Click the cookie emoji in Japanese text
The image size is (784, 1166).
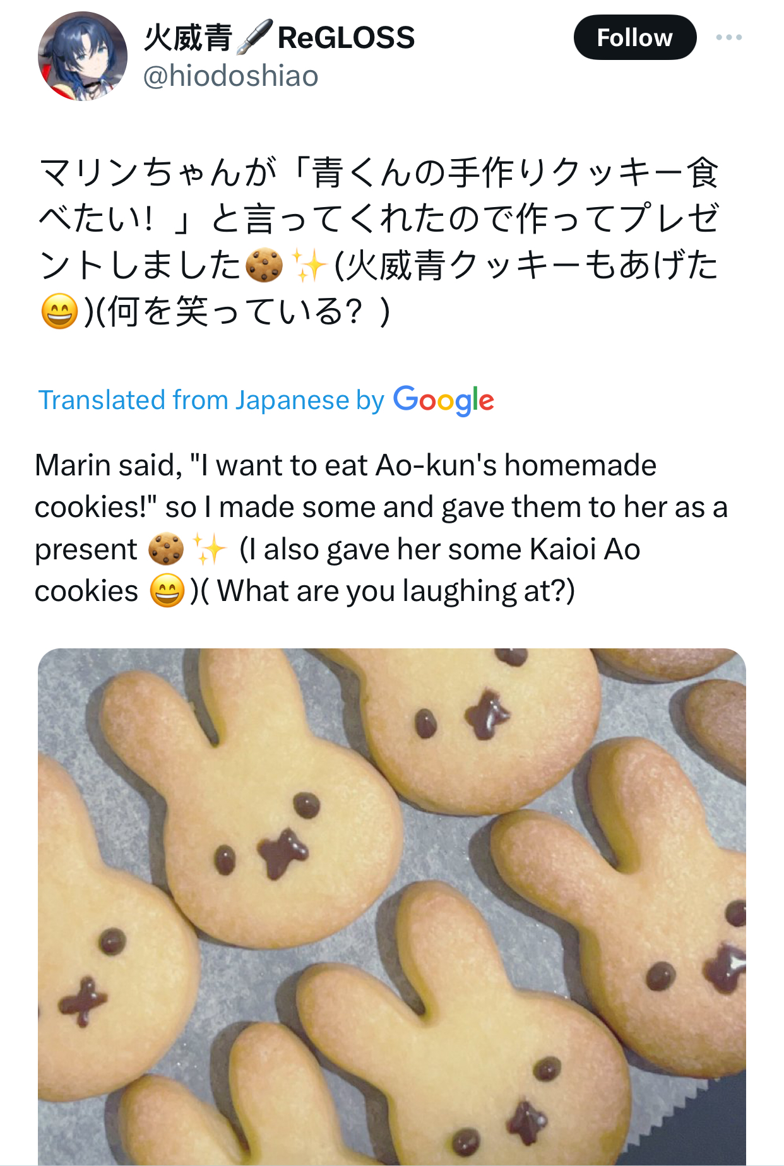(264, 265)
